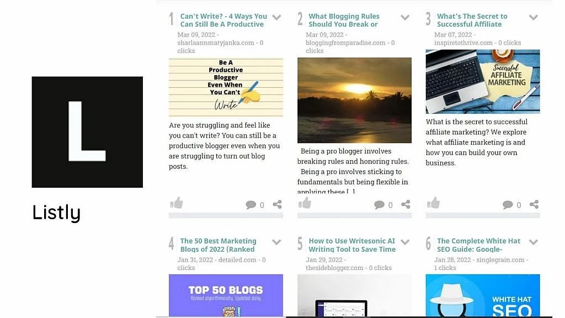Expand options for 'Can't Write?' item

pyautogui.click(x=276, y=17)
